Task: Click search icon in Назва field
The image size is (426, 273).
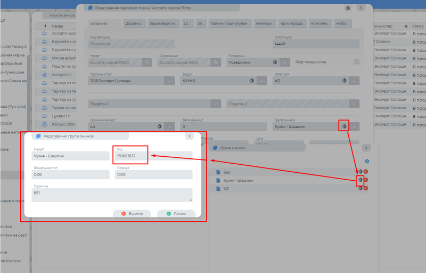Action: click(x=146, y=62)
